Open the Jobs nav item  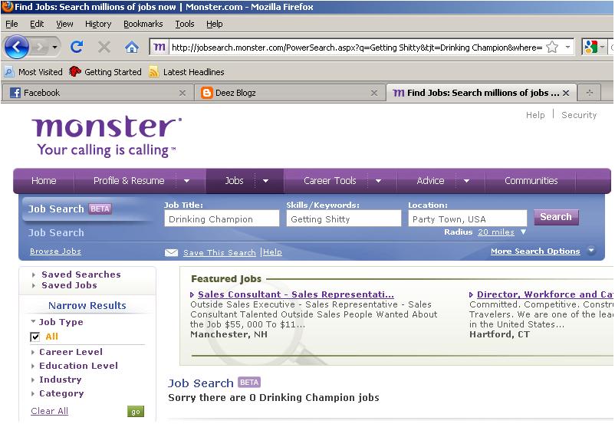234,181
